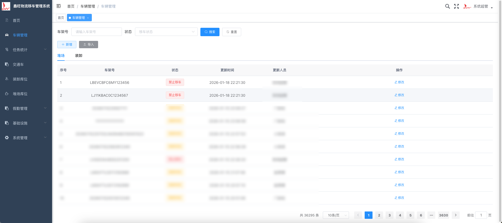The width and height of the screenshot is (502, 223).
Task: Open the 系统超管 user dropdown
Action: pyautogui.click(x=483, y=6)
